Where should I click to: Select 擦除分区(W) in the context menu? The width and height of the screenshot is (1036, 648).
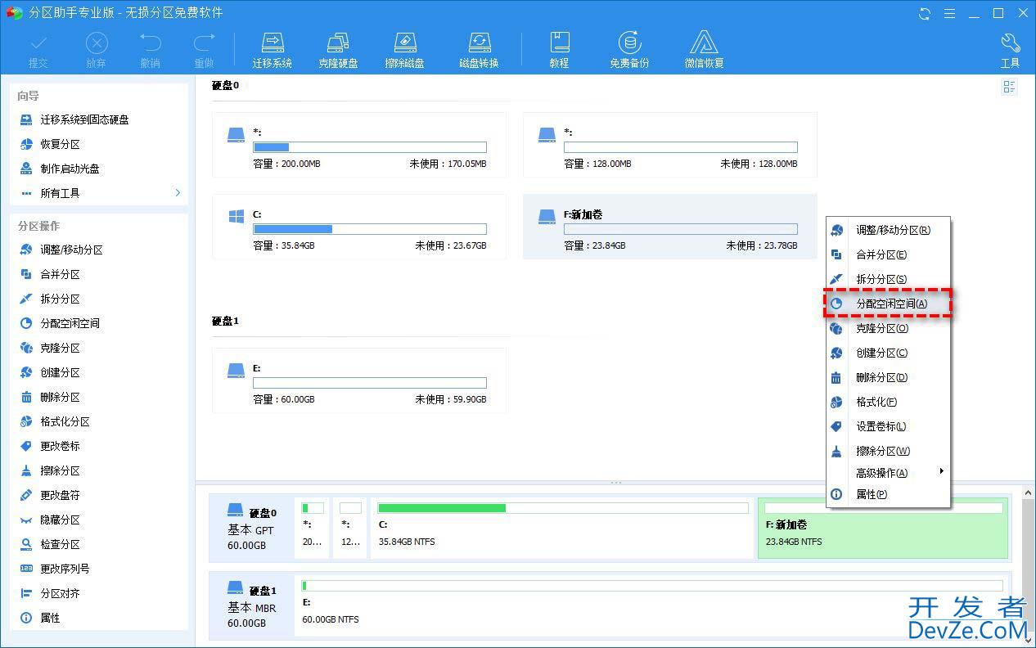[x=888, y=451]
